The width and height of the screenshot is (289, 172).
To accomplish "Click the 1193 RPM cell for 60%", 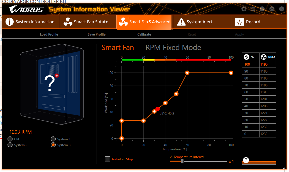I will click(x=268, y=92).
